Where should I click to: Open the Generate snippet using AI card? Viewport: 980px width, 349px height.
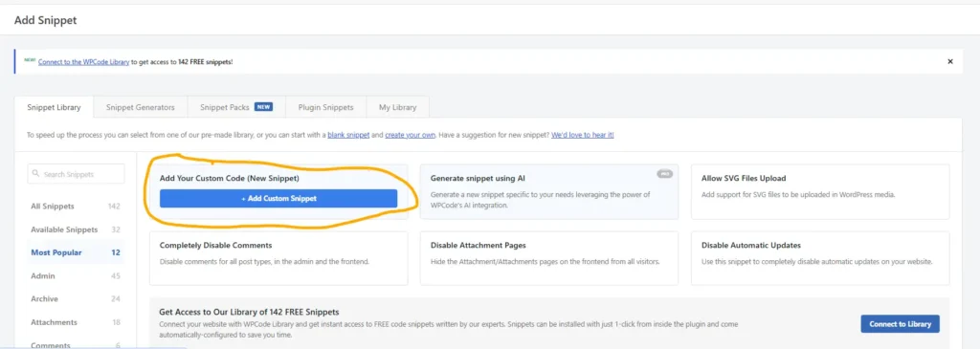point(549,191)
